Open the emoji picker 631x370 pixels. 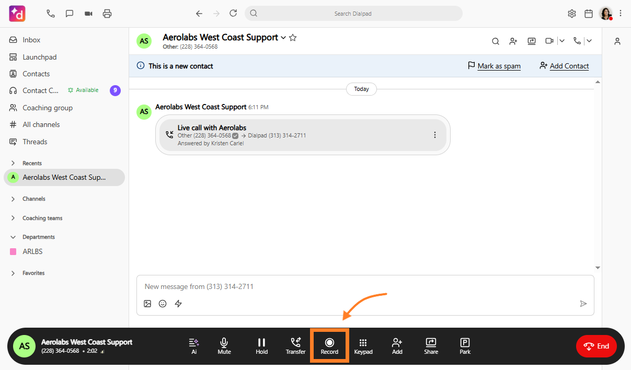coord(163,304)
